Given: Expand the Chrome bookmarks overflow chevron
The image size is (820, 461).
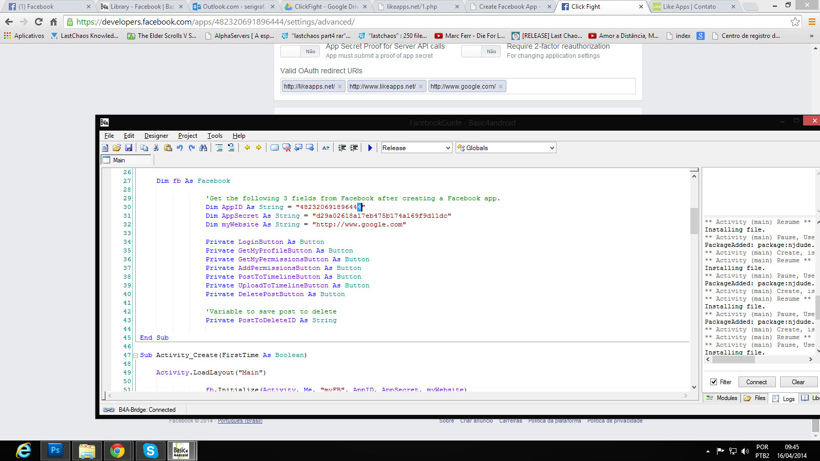Looking at the screenshot, I should (x=811, y=36).
